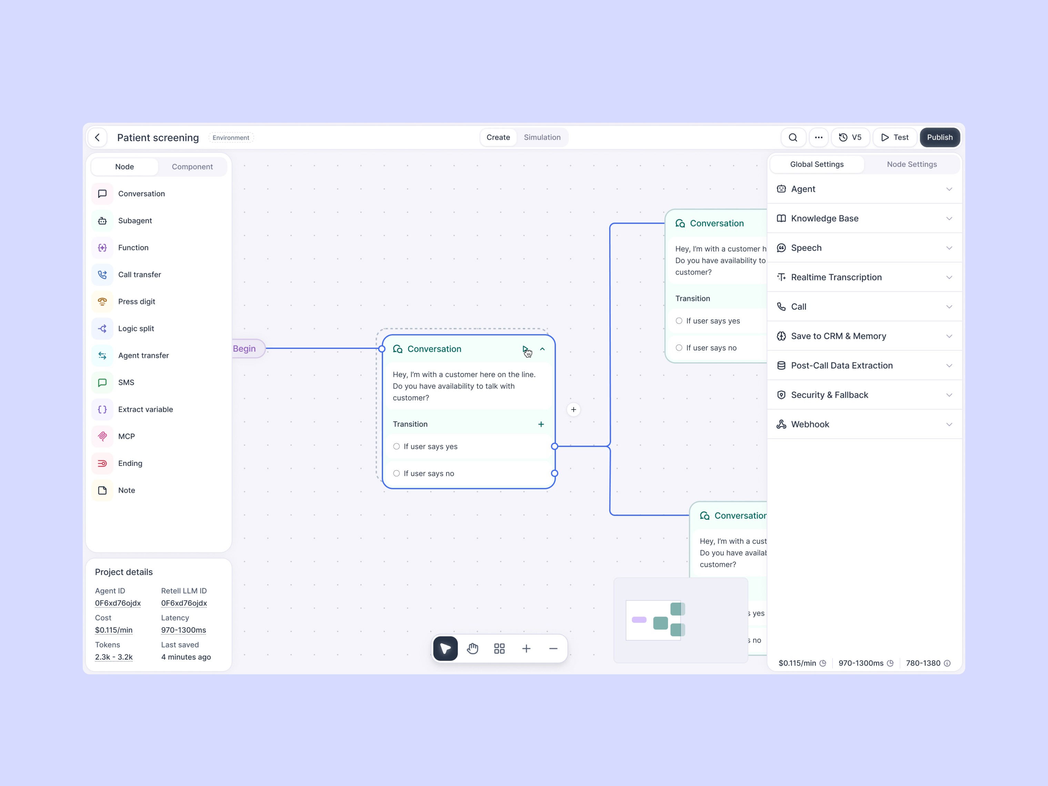Select 'If user says no' in center node

469,474
